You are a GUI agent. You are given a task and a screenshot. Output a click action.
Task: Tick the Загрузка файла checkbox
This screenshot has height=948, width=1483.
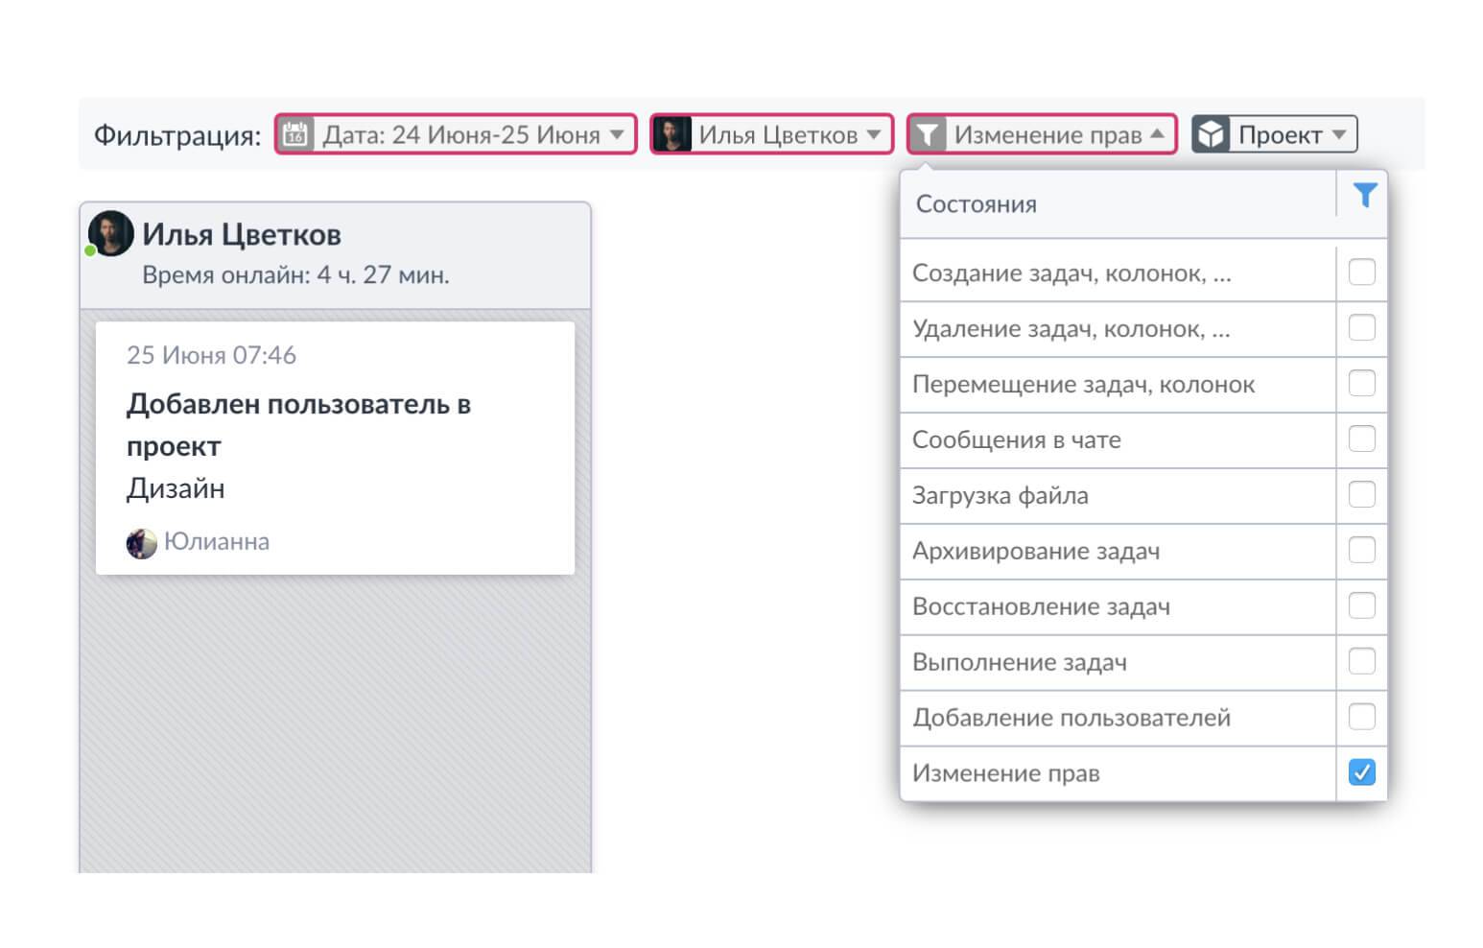point(1361,495)
